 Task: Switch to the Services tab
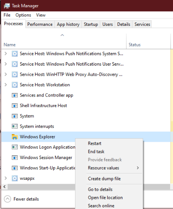click(142, 24)
